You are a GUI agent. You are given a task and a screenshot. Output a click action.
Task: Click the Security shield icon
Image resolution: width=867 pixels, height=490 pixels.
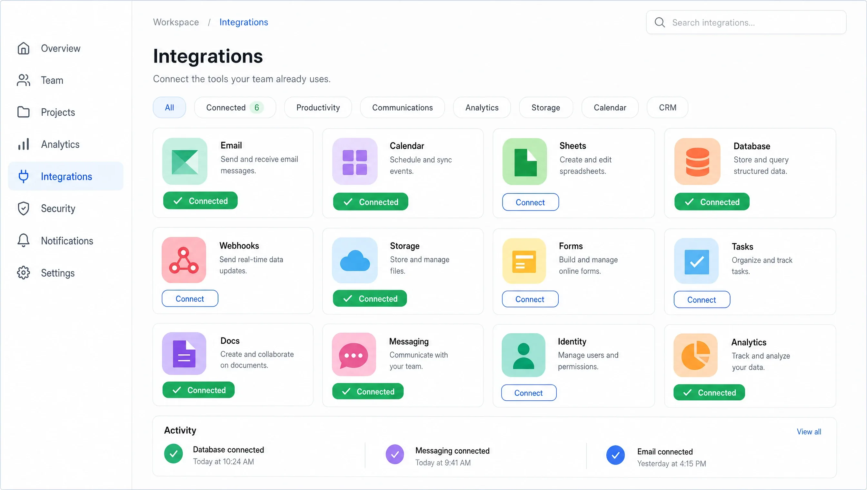click(x=23, y=208)
